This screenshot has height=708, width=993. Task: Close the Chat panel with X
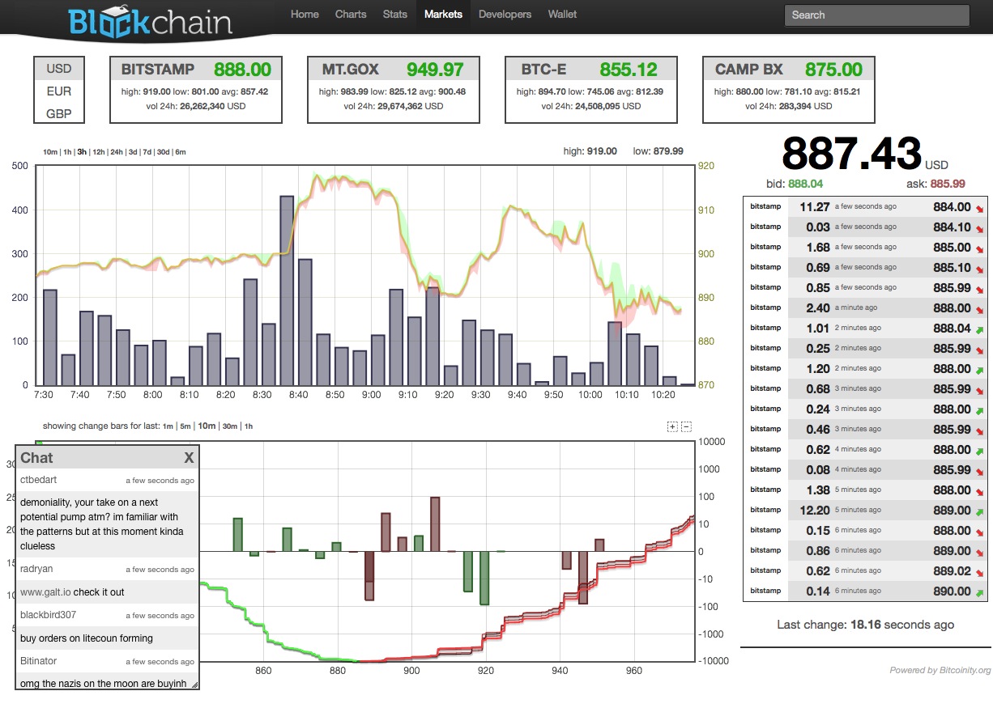[x=189, y=458]
